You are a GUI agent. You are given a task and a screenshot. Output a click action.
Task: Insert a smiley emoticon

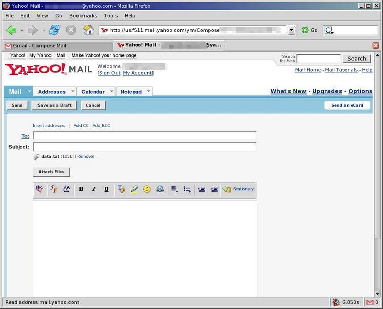point(147,189)
